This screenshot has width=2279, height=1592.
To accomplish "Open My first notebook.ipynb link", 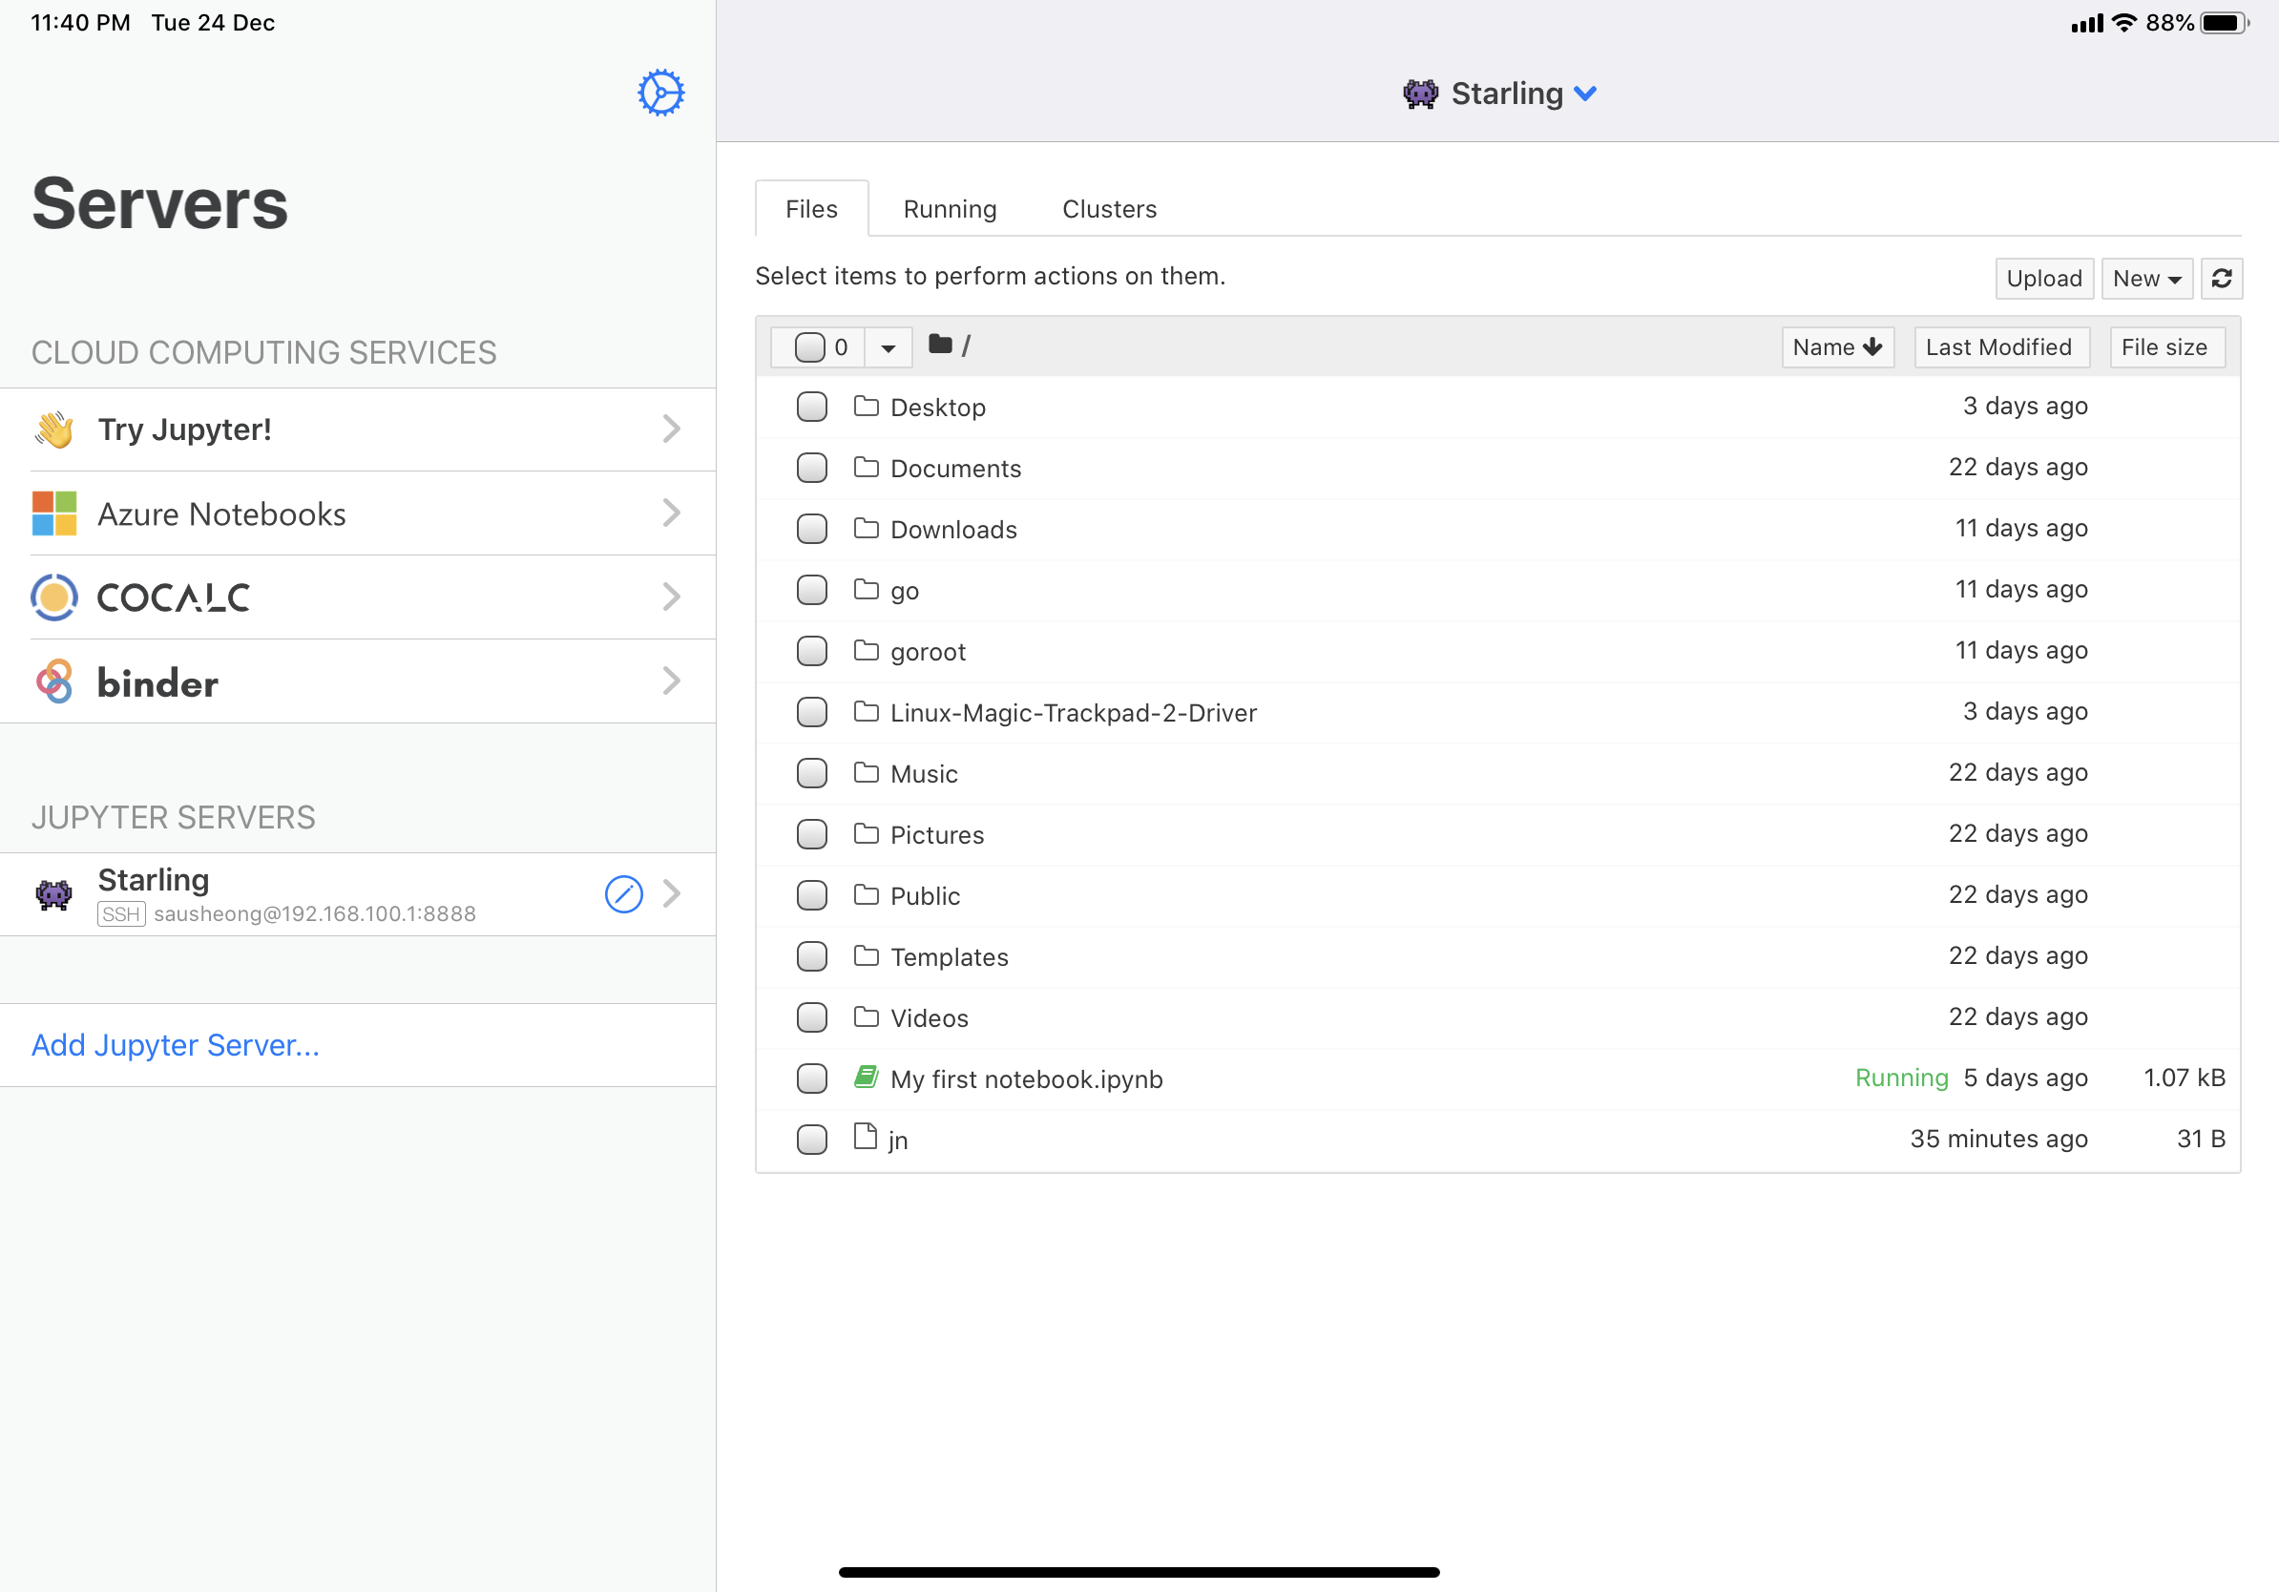I will click(x=1026, y=1079).
